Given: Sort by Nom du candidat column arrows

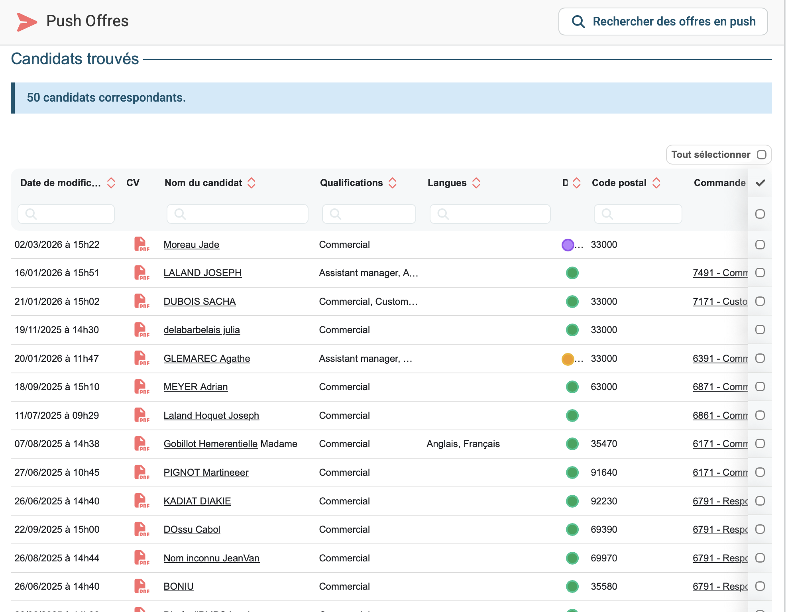Looking at the screenshot, I should coord(252,183).
